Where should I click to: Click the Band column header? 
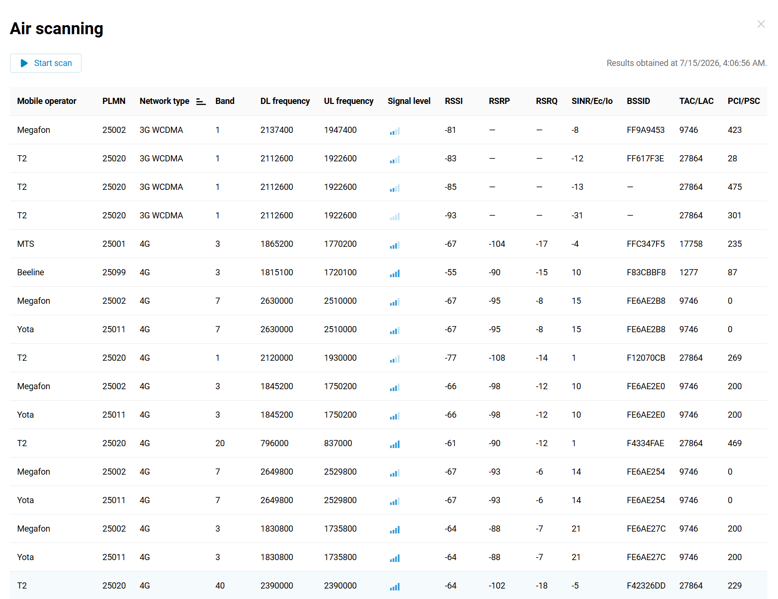(225, 101)
